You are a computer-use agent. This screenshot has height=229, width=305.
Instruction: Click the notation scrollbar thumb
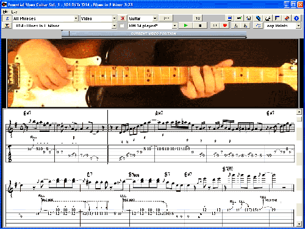(x=299, y=119)
